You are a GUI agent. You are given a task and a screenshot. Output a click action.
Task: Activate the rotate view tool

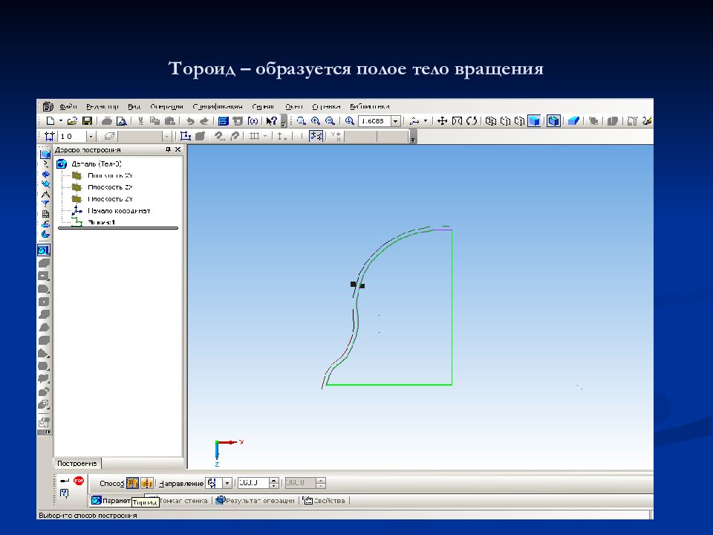[x=472, y=121]
